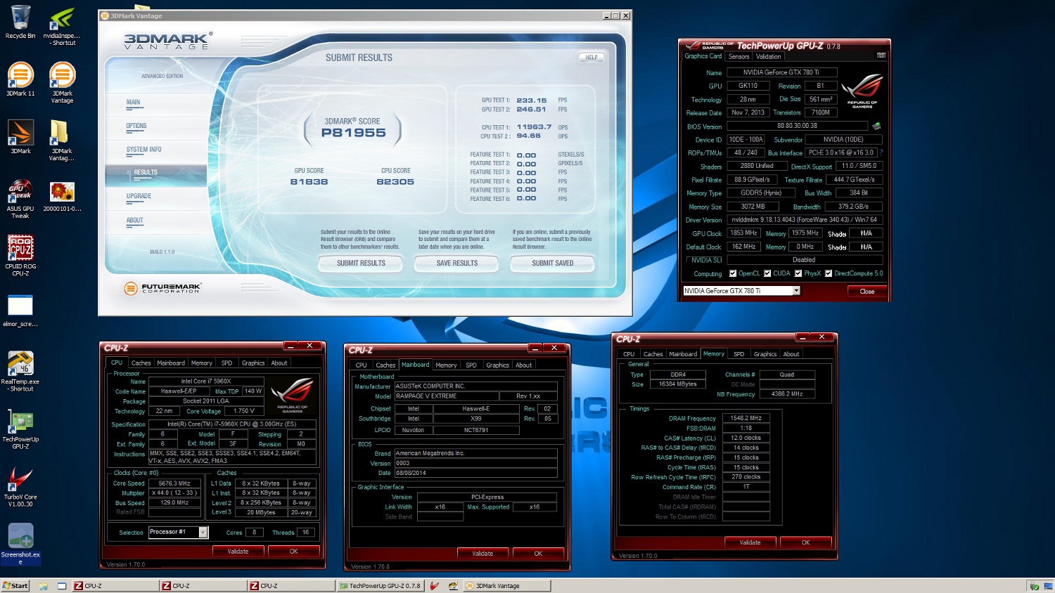Open the folder icon in taskbar quick launch
1055x593 pixels.
(x=44, y=586)
